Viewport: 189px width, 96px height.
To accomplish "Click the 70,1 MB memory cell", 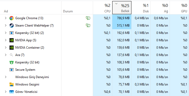I will pyautogui.click(x=122, y=92).
